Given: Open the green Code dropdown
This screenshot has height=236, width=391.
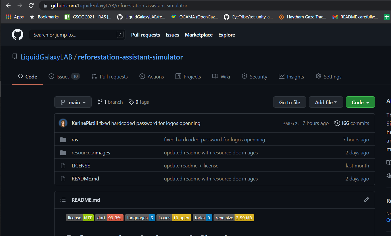Looking at the screenshot, I should (x=360, y=102).
